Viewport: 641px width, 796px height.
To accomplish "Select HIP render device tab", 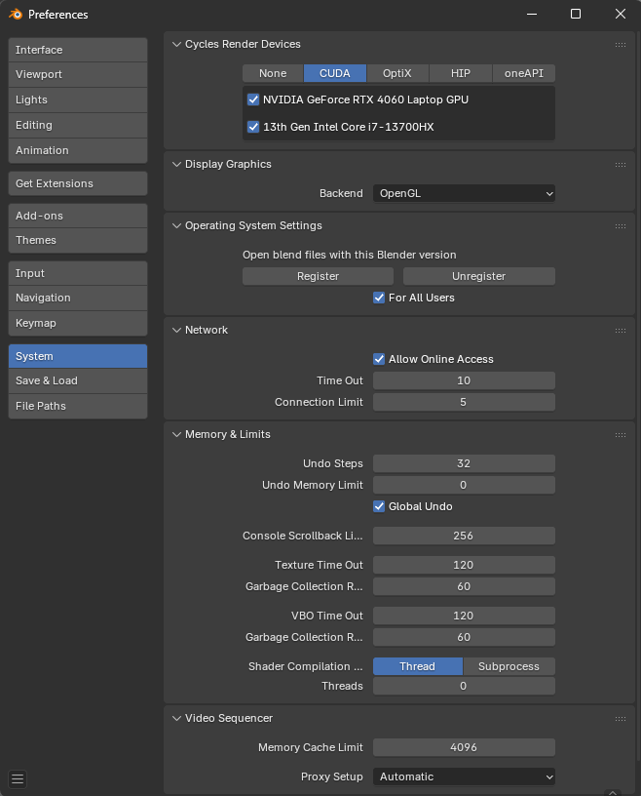I will point(461,73).
